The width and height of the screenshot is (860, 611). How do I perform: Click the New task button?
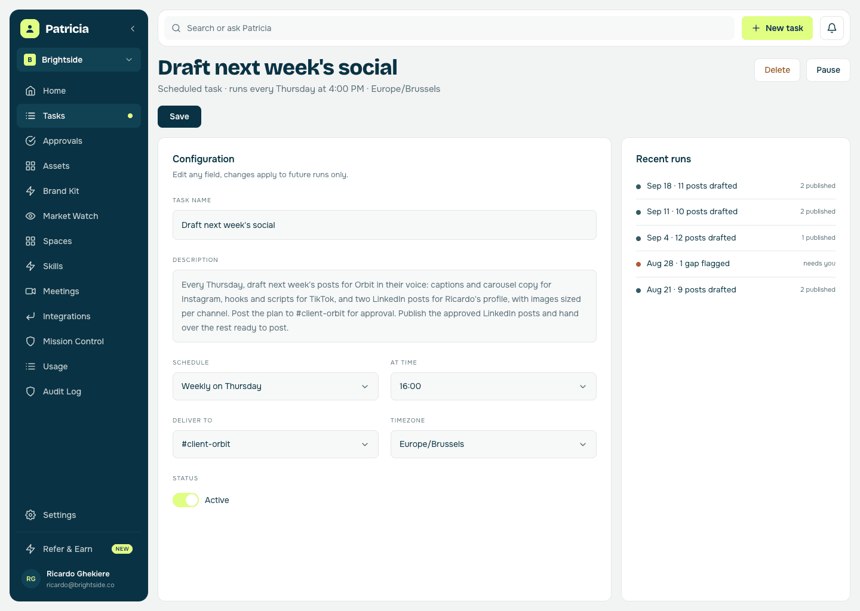pos(777,28)
